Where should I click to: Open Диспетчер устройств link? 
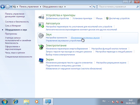tap(119, 18)
